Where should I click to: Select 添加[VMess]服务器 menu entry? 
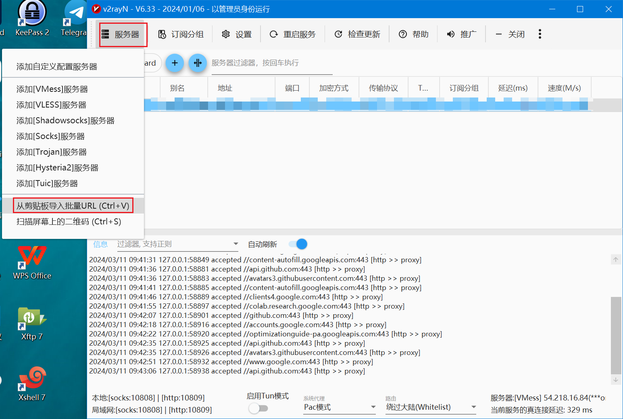tap(73, 89)
